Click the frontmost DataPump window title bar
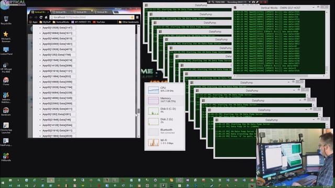Viewport: 335px width, 188px height. point(271,120)
